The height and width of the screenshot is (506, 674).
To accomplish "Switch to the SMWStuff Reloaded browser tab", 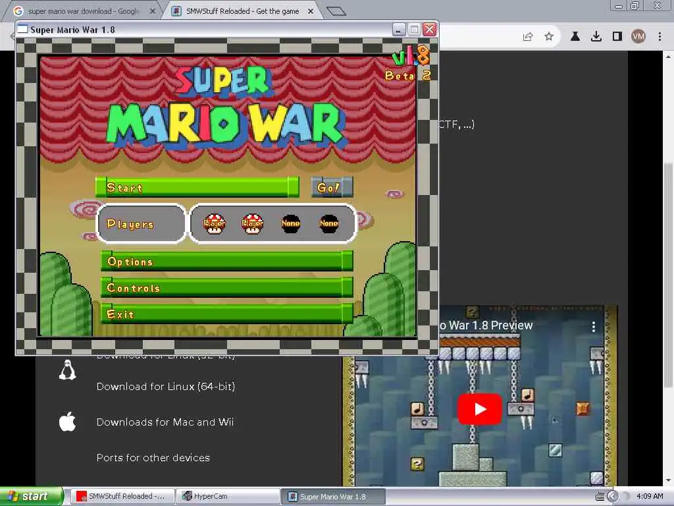I will coord(243,11).
